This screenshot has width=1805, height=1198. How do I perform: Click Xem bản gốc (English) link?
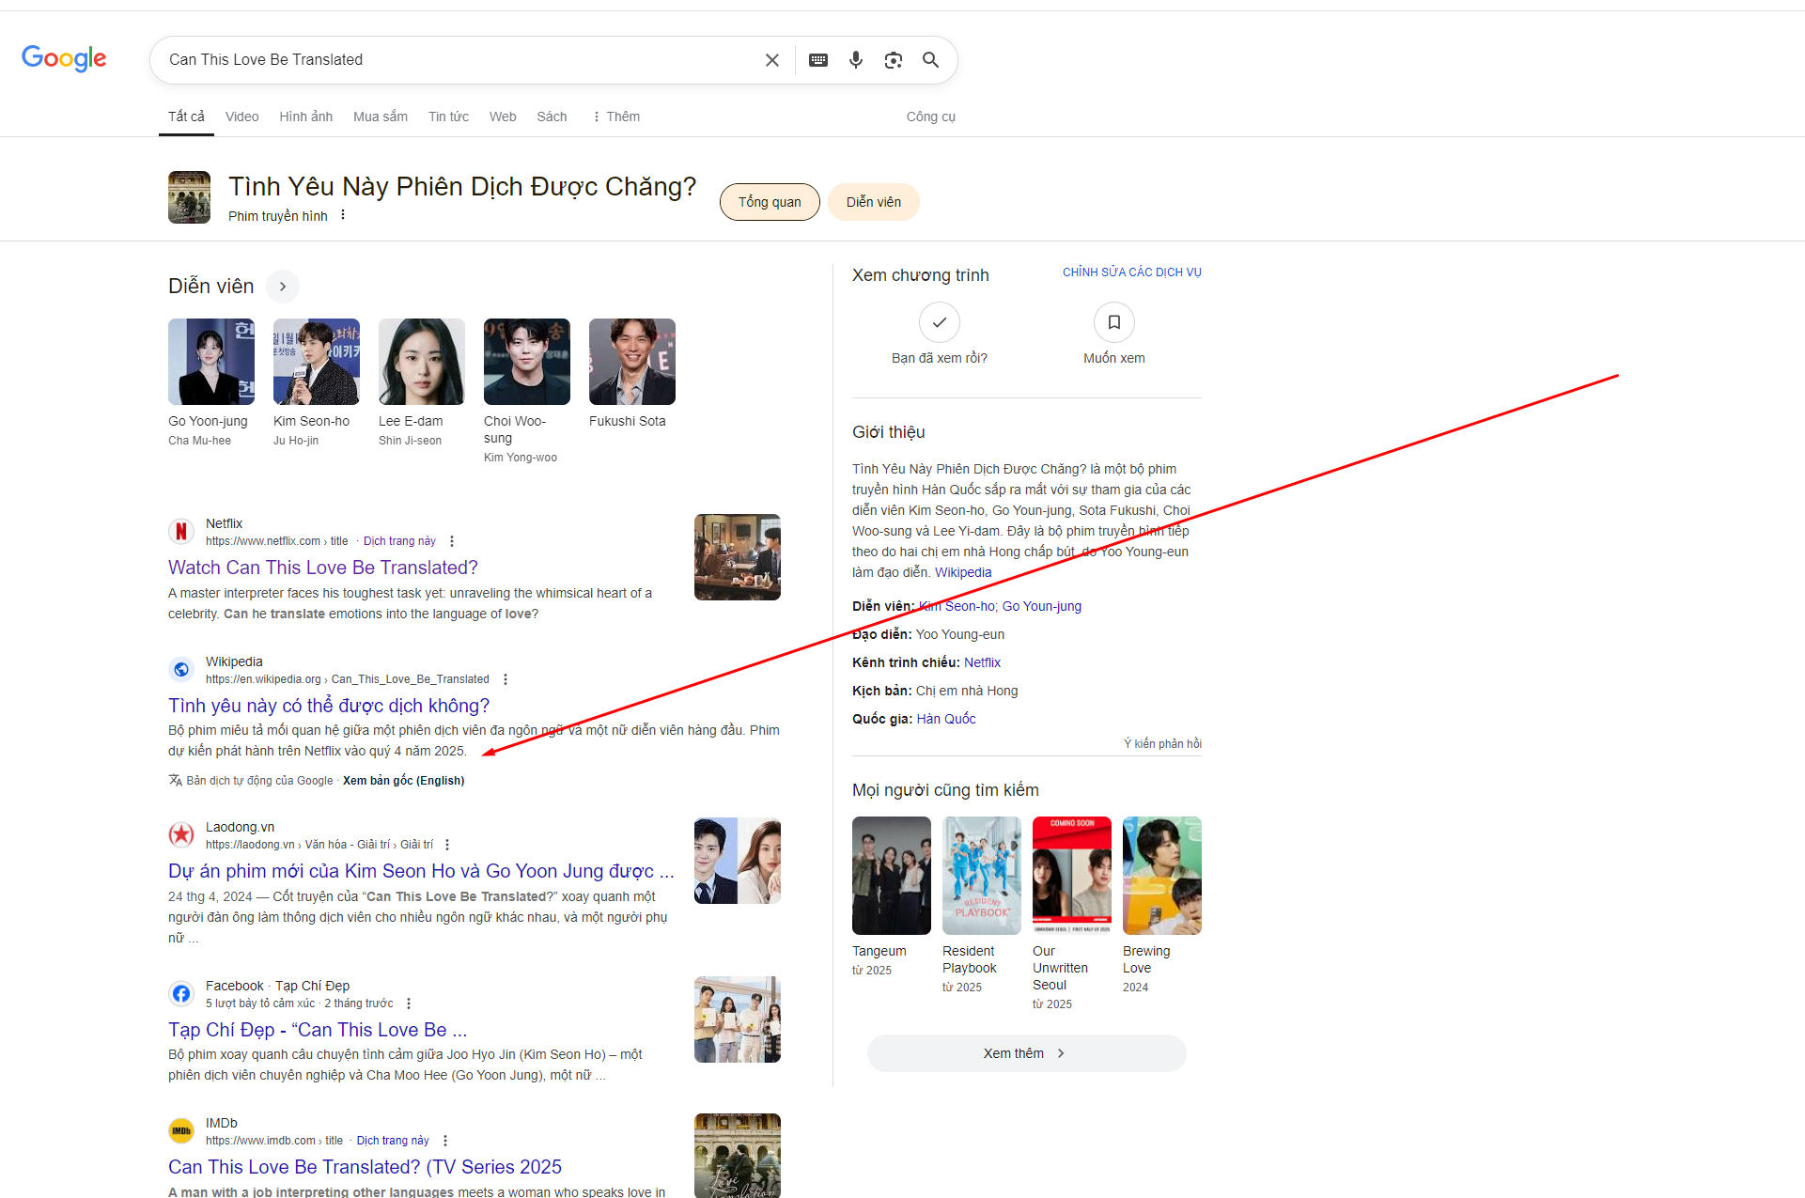click(403, 781)
